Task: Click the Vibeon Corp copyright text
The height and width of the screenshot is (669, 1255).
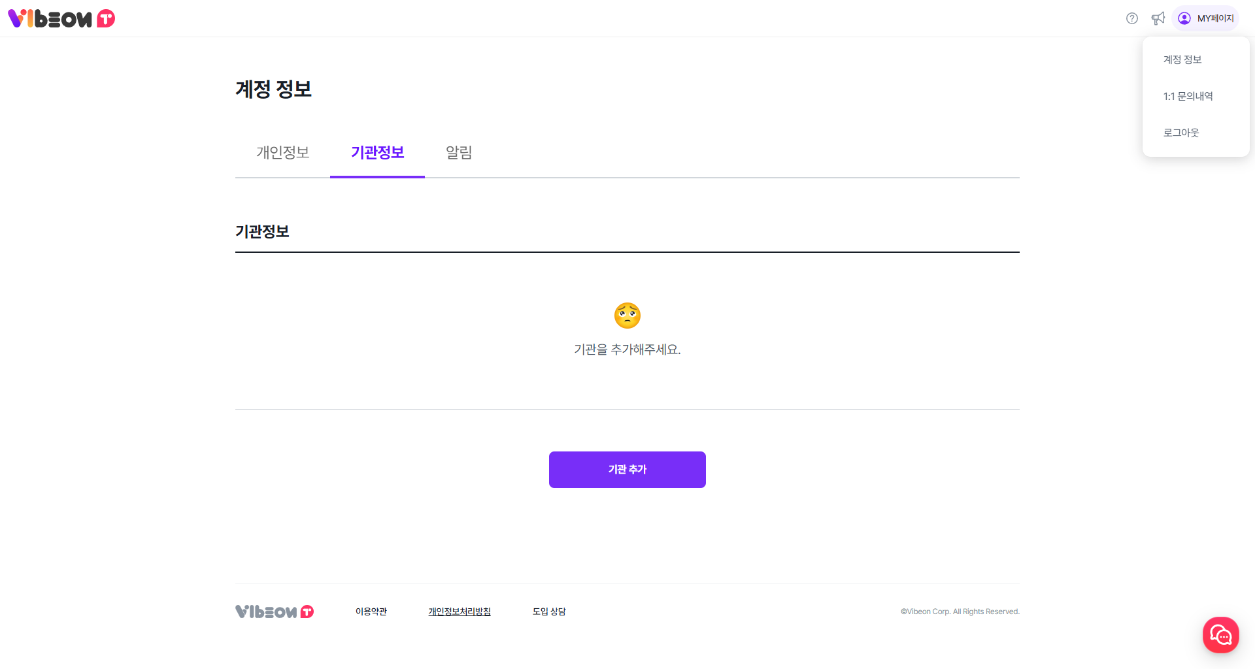Action: tap(960, 612)
